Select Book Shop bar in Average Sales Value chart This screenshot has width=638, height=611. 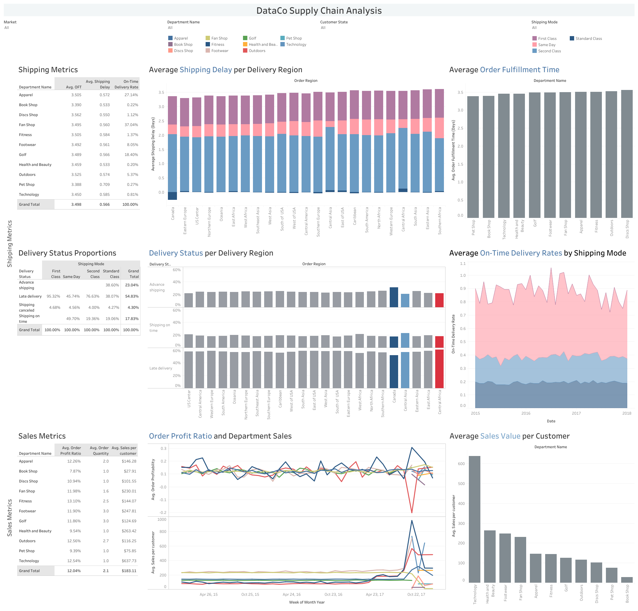(x=627, y=579)
